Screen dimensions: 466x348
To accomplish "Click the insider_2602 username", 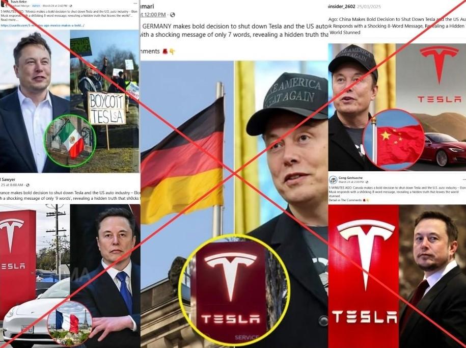I will tap(341, 7).
